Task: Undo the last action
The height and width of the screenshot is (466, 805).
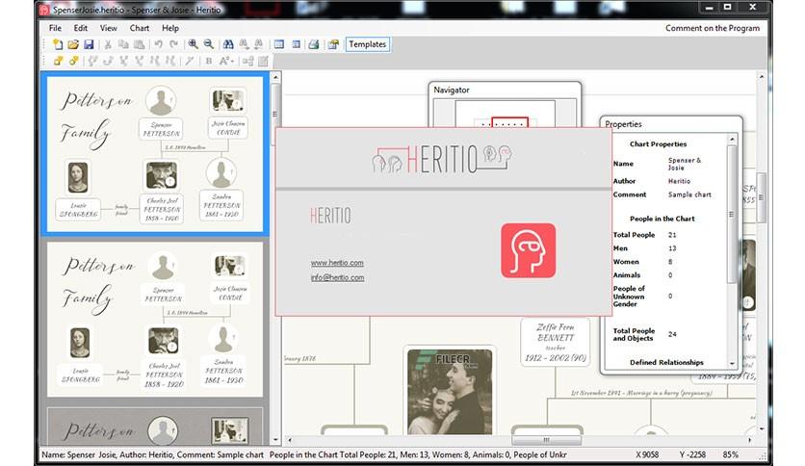Action: pyautogui.click(x=158, y=44)
